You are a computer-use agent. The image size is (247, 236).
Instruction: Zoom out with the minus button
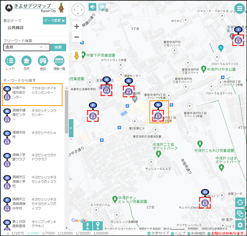(77, 37)
